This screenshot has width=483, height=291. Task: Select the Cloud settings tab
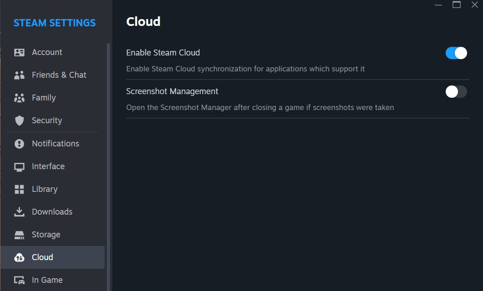point(43,257)
